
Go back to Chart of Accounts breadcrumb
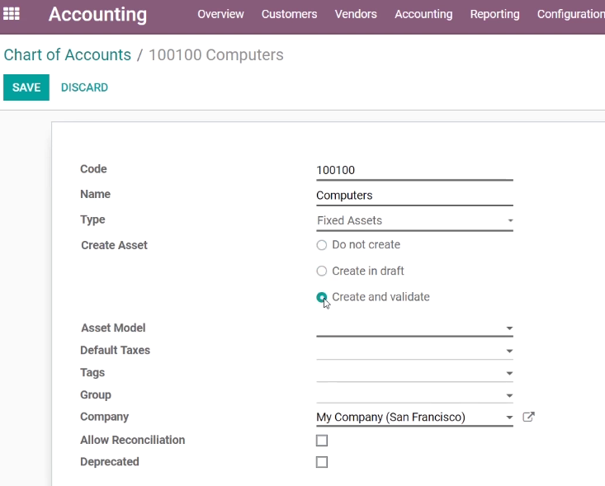click(68, 54)
